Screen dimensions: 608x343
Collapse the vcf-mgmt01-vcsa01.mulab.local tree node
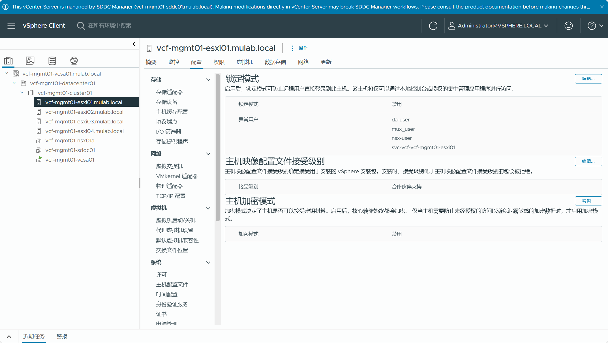click(7, 74)
